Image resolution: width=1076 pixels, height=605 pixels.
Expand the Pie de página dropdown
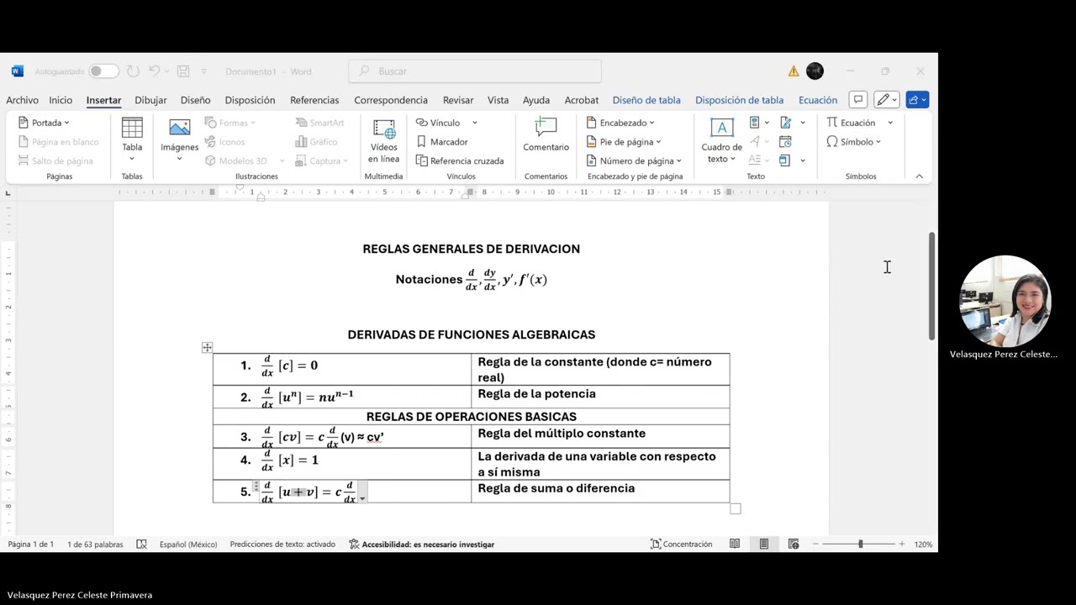[658, 142]
